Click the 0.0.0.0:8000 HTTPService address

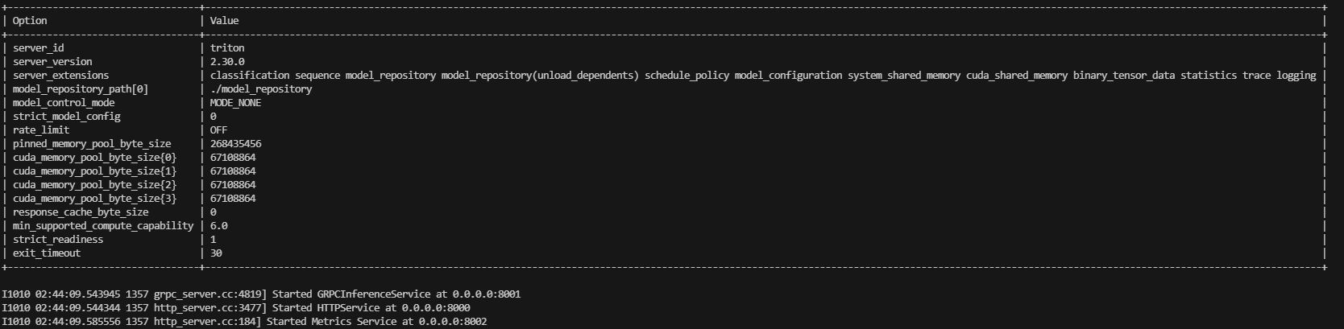pos(436,308)
